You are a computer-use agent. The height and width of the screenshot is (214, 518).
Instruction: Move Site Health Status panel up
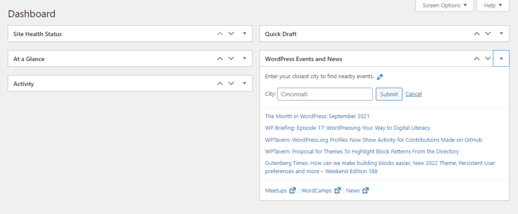tap(220, 34)
